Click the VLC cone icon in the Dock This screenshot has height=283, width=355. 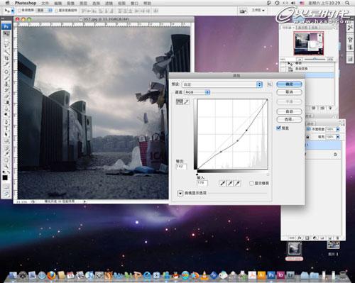pos(204,275)
